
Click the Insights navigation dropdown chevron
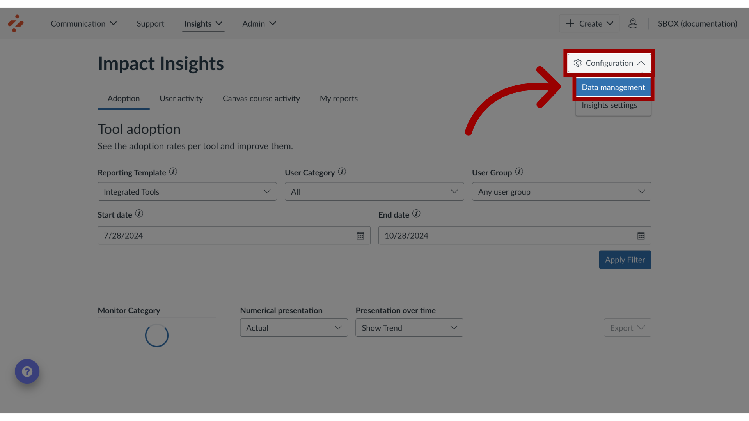(x=218, y=23)
